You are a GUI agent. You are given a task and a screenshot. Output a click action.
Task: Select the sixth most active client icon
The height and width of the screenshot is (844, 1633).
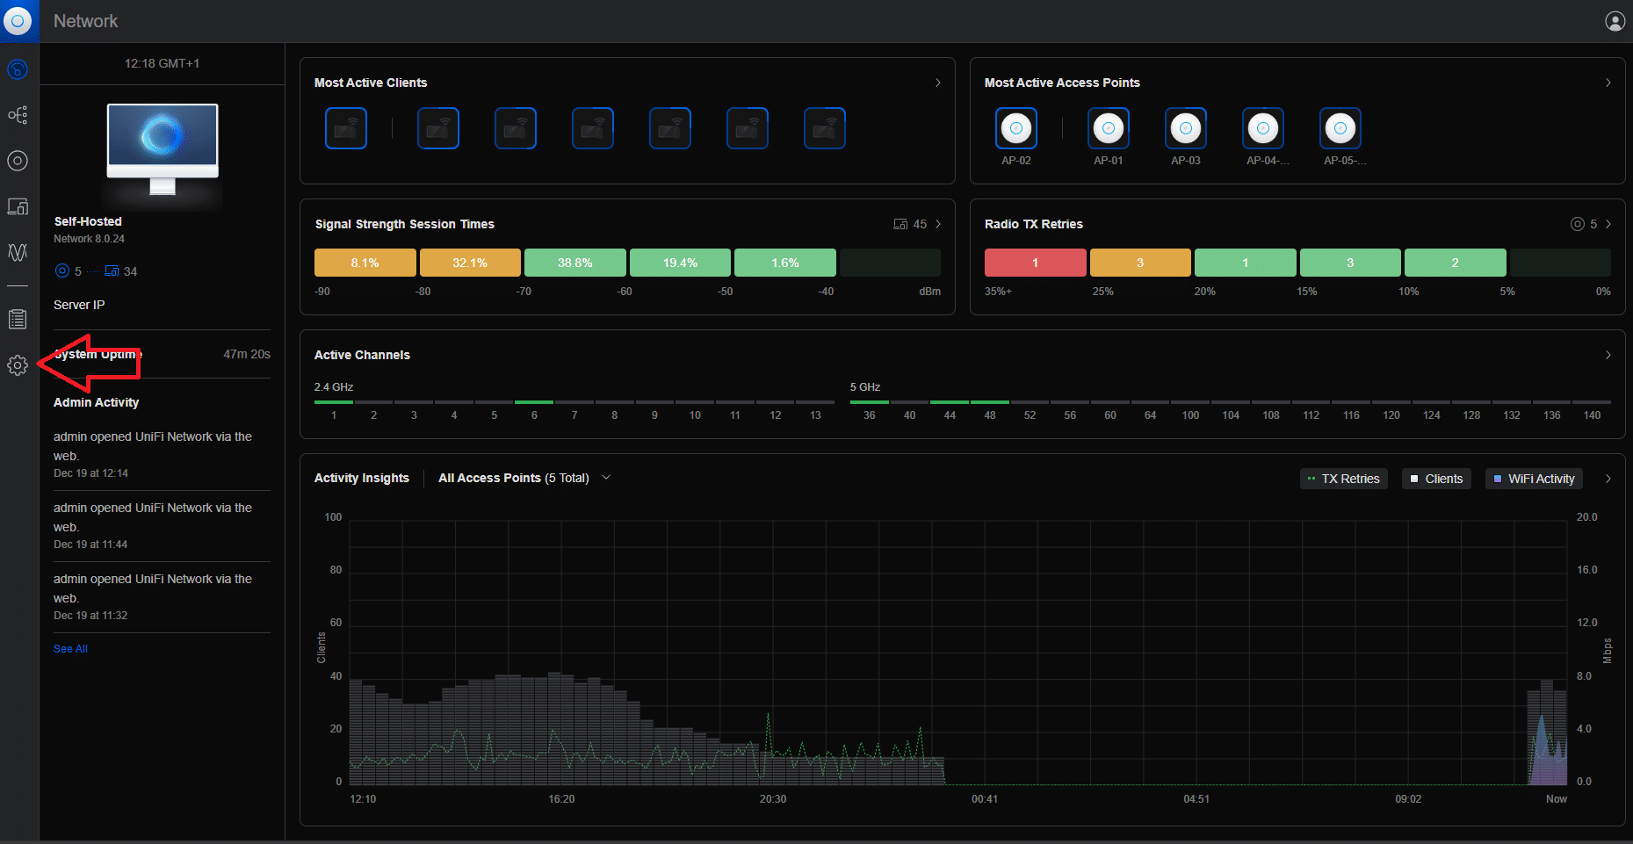pyautogui.click(x=748, y=128)
